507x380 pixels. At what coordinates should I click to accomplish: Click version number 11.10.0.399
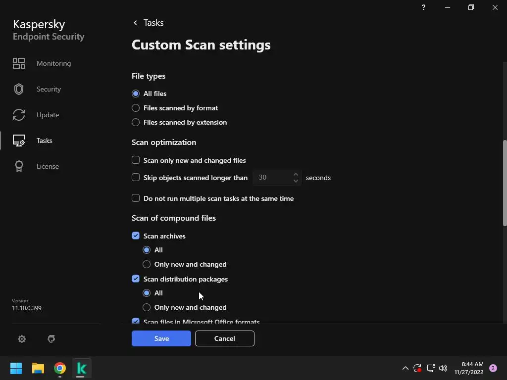coord(27,308)
